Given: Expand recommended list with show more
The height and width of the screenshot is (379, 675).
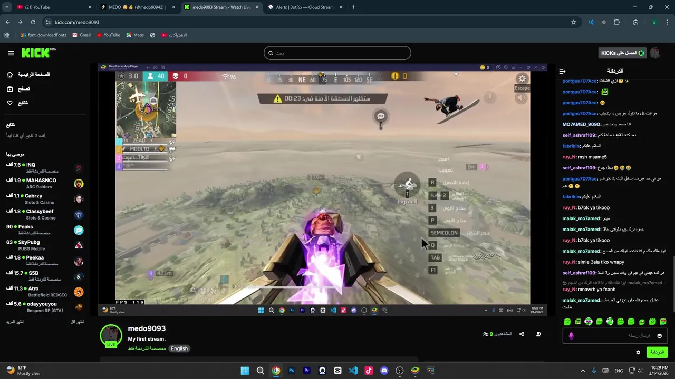Looking at the screenshot, I should point(15,321).
